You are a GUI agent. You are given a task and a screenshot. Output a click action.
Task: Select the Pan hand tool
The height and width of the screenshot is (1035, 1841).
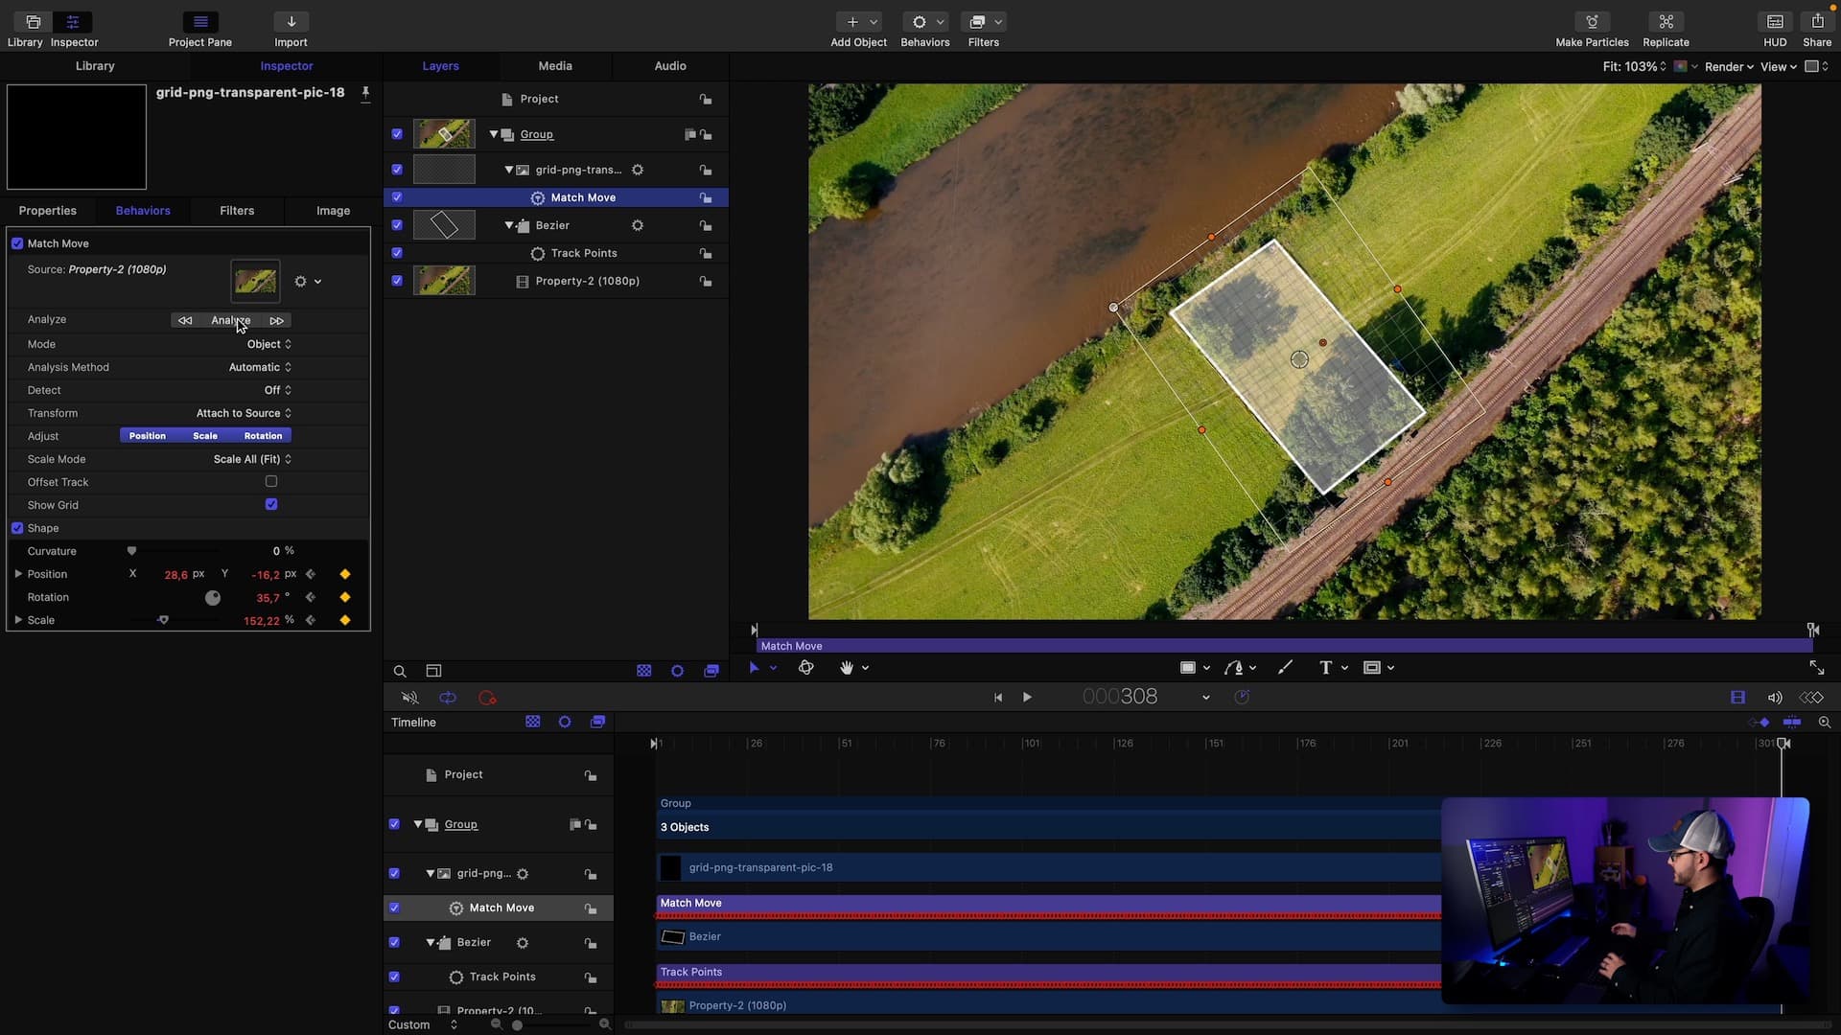coord(847,668)
